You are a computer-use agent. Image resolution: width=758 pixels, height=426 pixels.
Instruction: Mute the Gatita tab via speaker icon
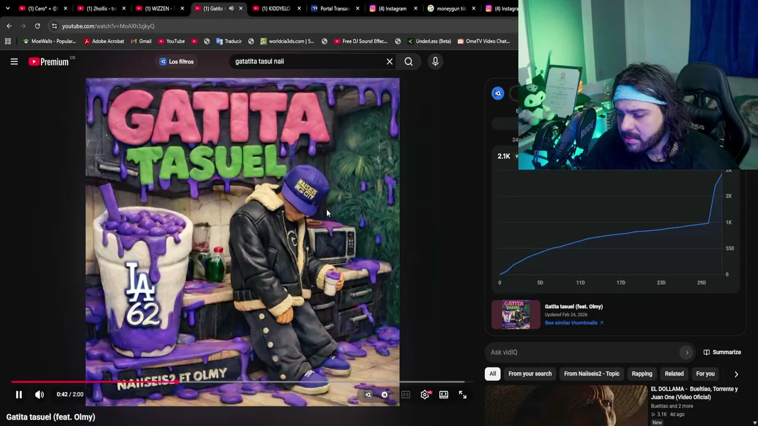coord(231,8)
